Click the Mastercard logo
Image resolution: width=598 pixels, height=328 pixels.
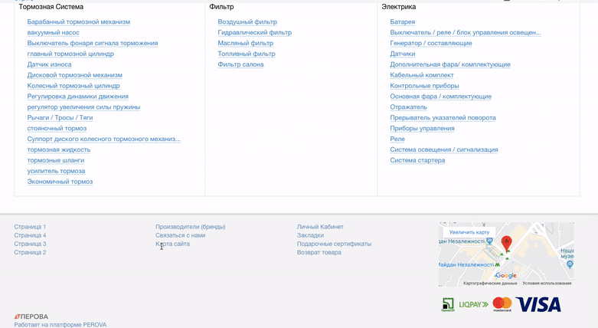502,304
